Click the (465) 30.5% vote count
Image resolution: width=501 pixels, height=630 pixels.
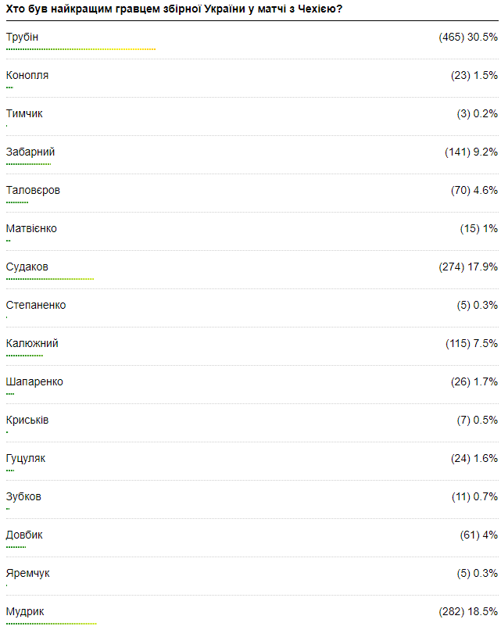tap(468, 38)
